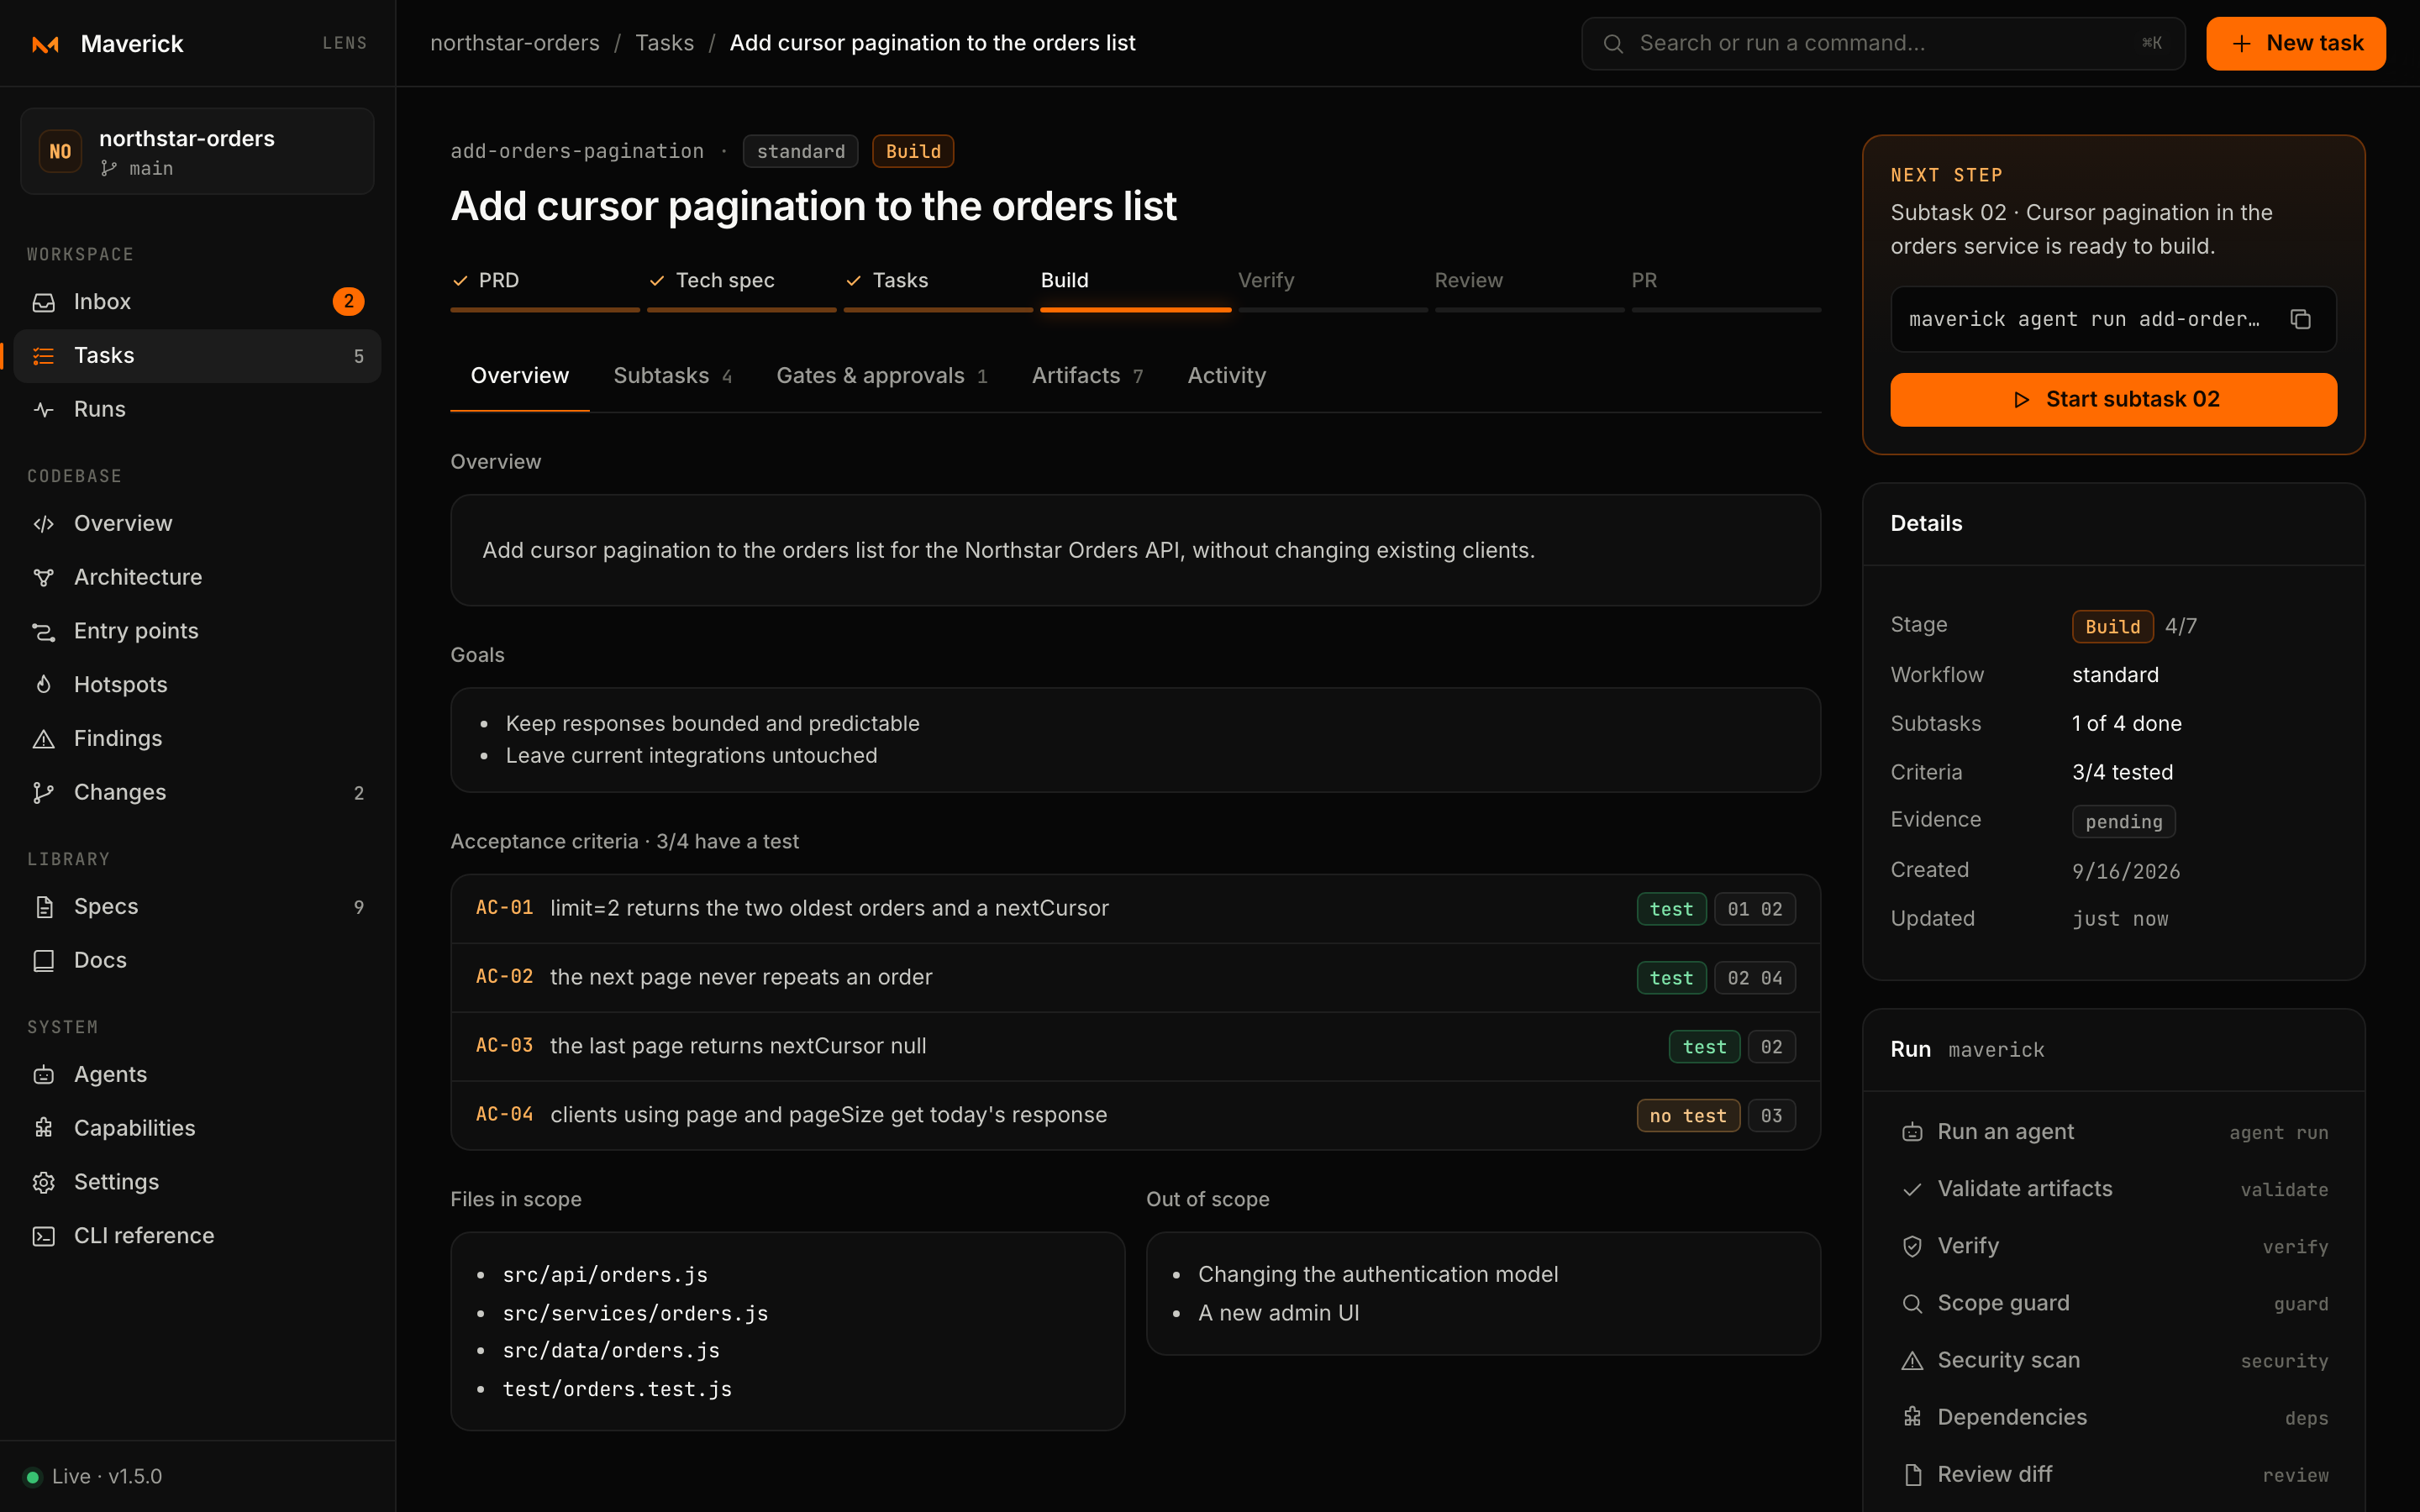Switch to the Subtasks tab

pos(672,376)
